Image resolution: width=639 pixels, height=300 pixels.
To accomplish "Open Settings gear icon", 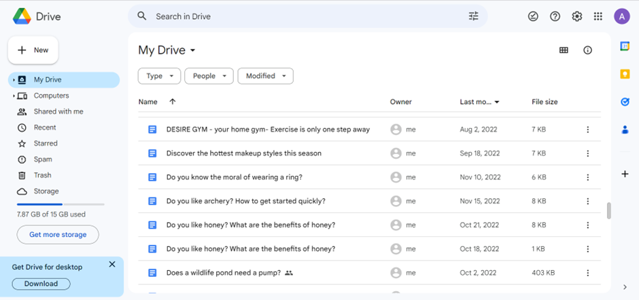I will [x=577, y=16].
